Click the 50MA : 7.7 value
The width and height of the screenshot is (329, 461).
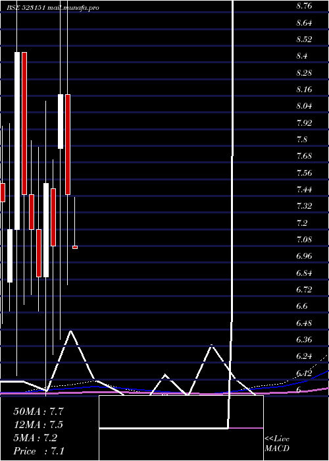38,412
